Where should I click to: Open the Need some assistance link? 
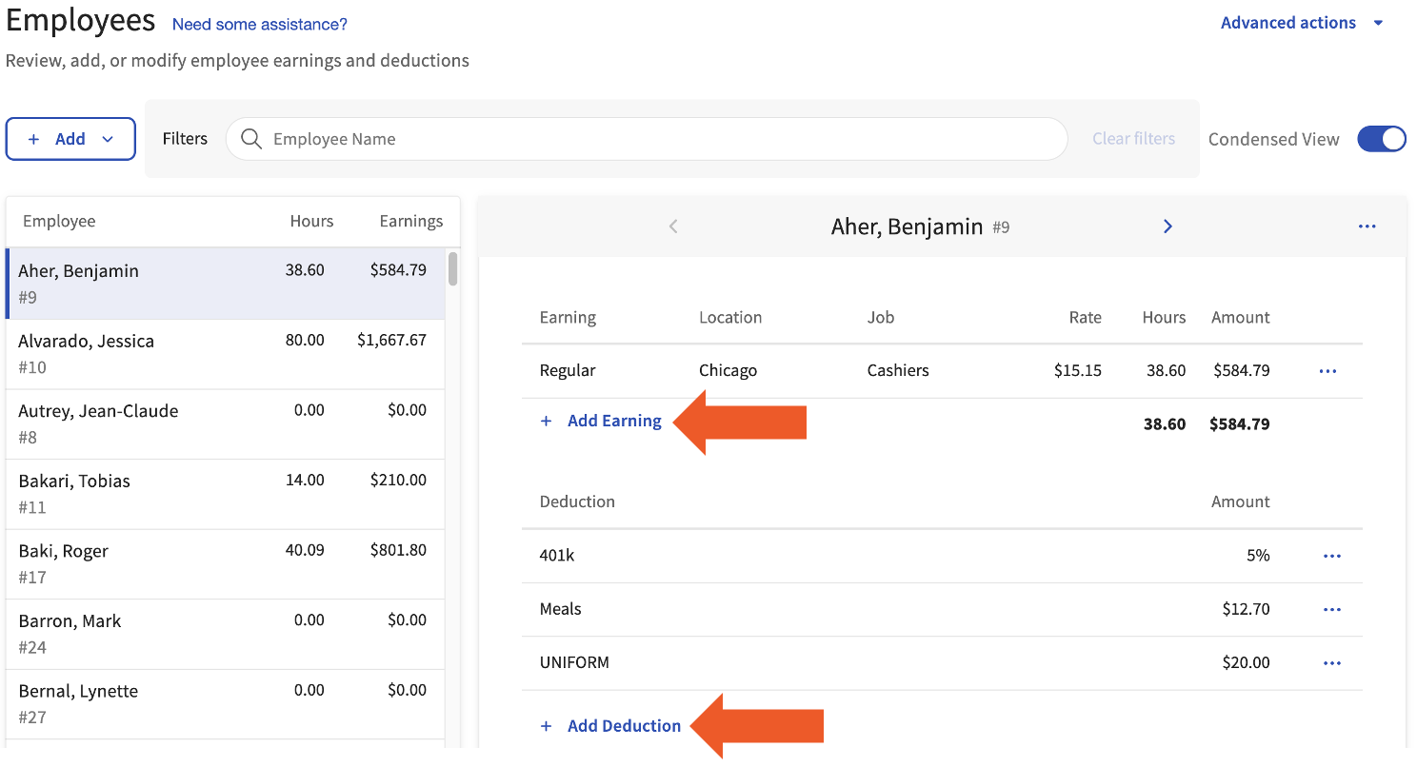[259, 25]
